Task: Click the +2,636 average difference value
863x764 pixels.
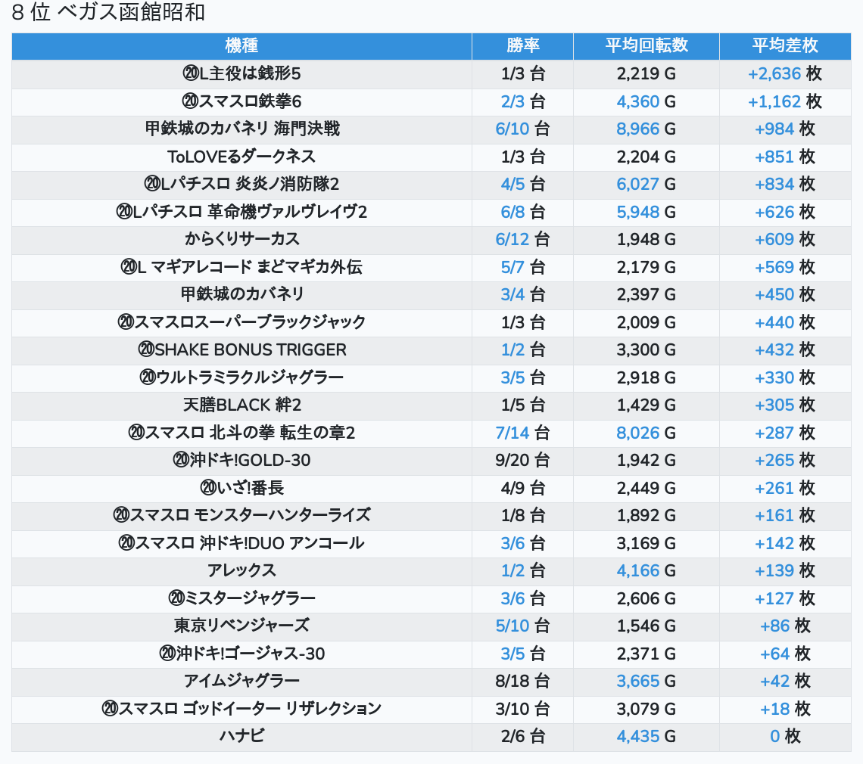Action: [774, 73]
